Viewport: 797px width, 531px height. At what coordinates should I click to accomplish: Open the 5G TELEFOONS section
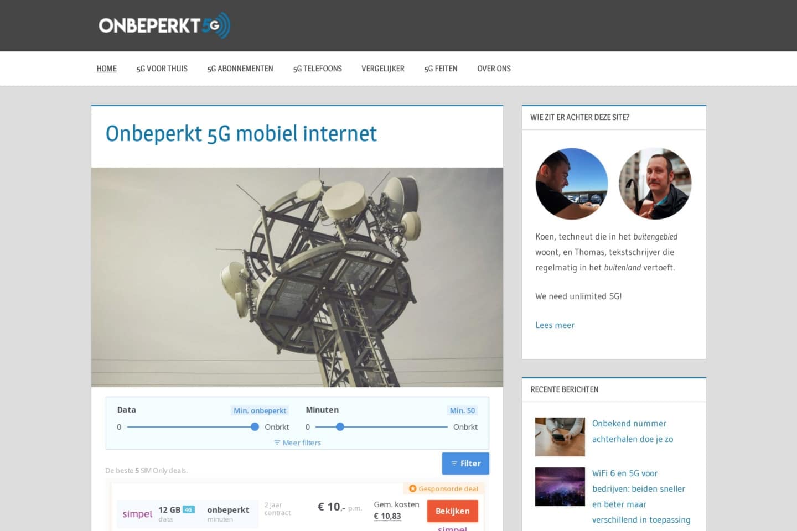click(318, 69)
